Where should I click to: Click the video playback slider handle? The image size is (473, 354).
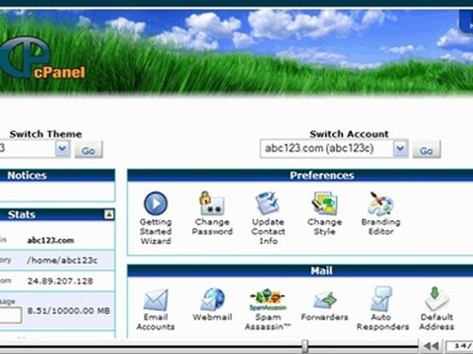305,345
